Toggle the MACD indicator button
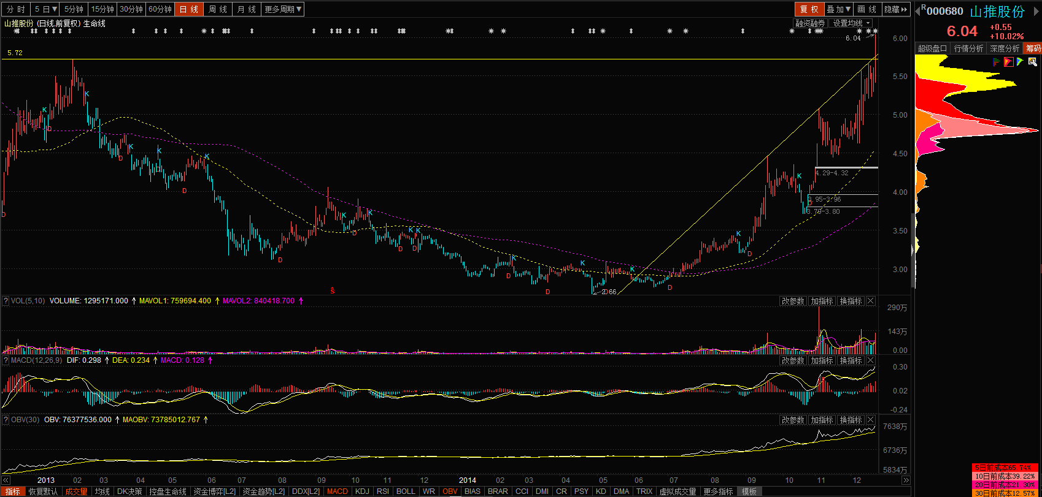 click(338, 491)
